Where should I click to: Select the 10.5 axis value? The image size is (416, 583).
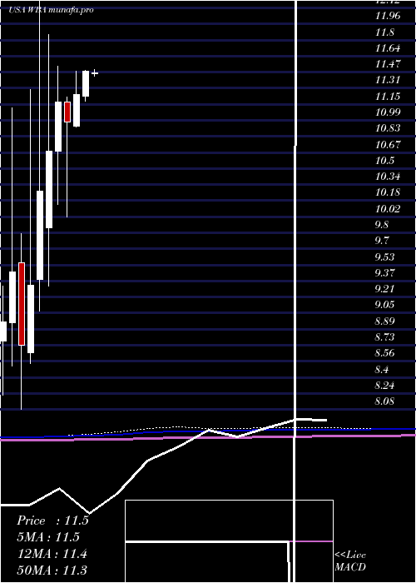(x=384, y=161)
